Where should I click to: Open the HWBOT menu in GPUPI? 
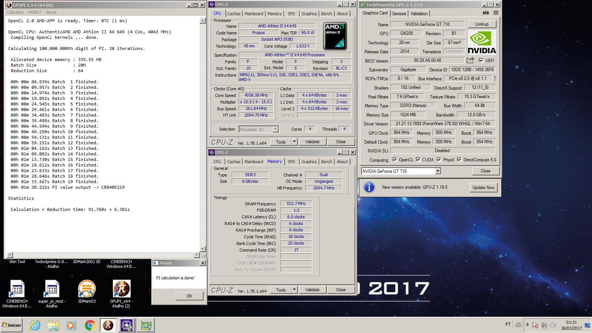coord(35,12)
